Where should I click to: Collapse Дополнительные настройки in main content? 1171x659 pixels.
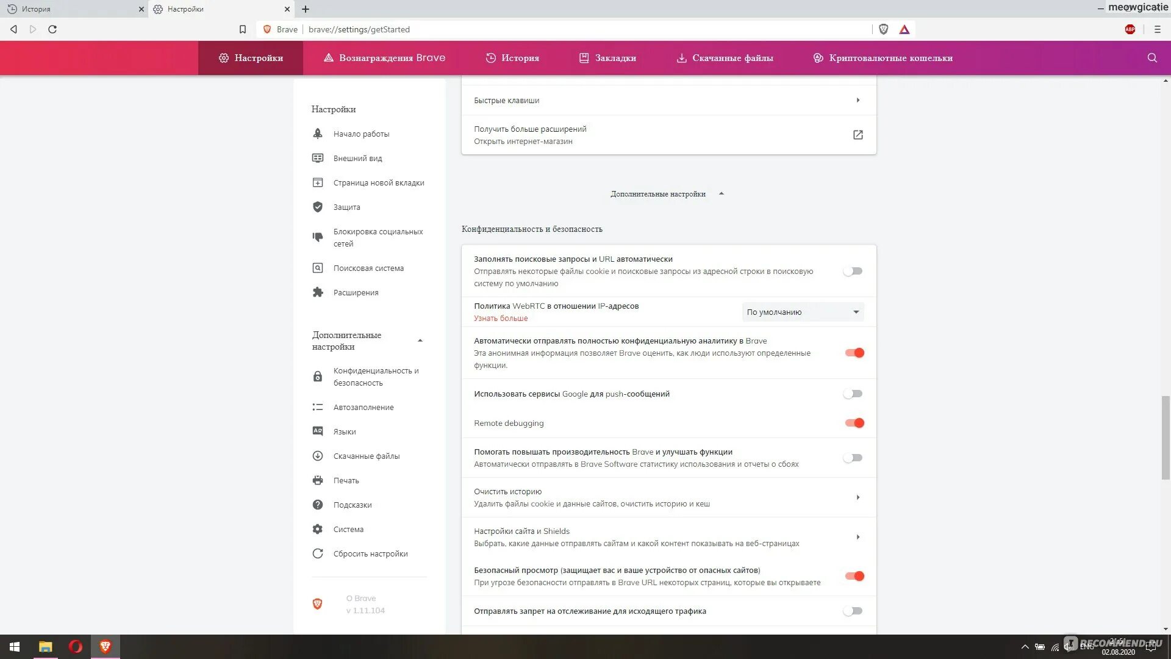click(x=668, y=194)
